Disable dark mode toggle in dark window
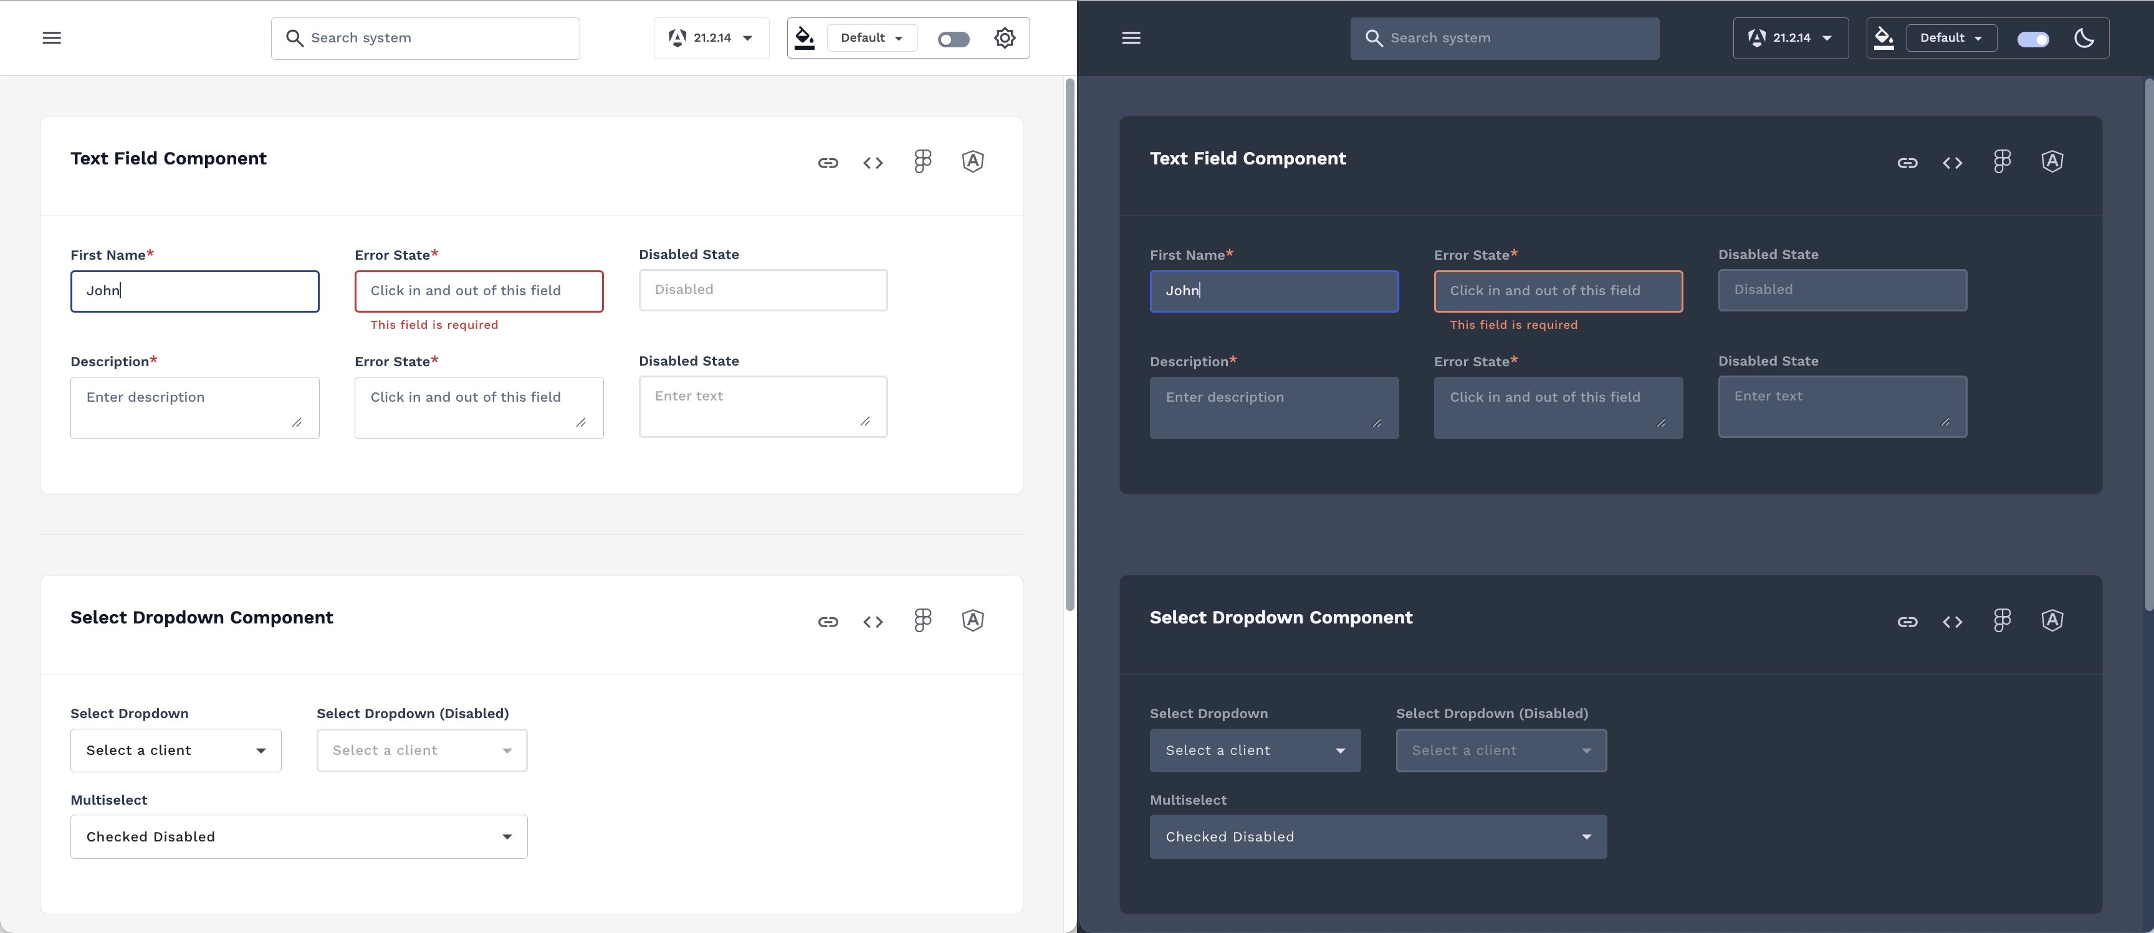 2032,39
